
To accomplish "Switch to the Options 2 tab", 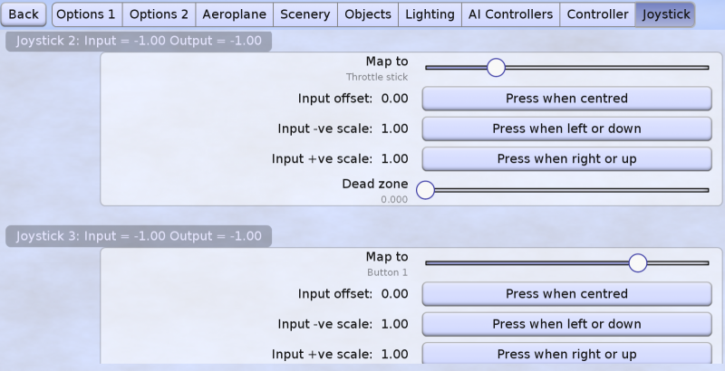I will point(159,14).
